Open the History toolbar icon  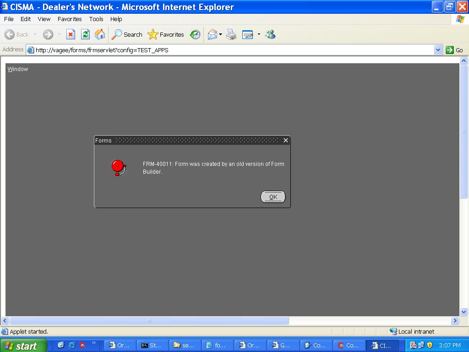pos(195,34)
